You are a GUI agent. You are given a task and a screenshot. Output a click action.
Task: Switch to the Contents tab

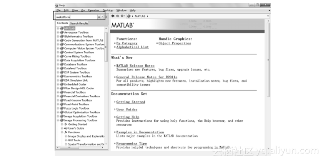click(62, 23)
